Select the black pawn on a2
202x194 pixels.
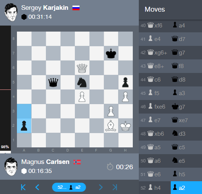pos(24,126)
